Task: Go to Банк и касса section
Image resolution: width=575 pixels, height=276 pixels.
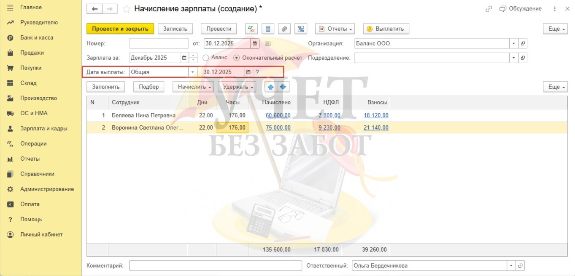Action: [37, 37]
